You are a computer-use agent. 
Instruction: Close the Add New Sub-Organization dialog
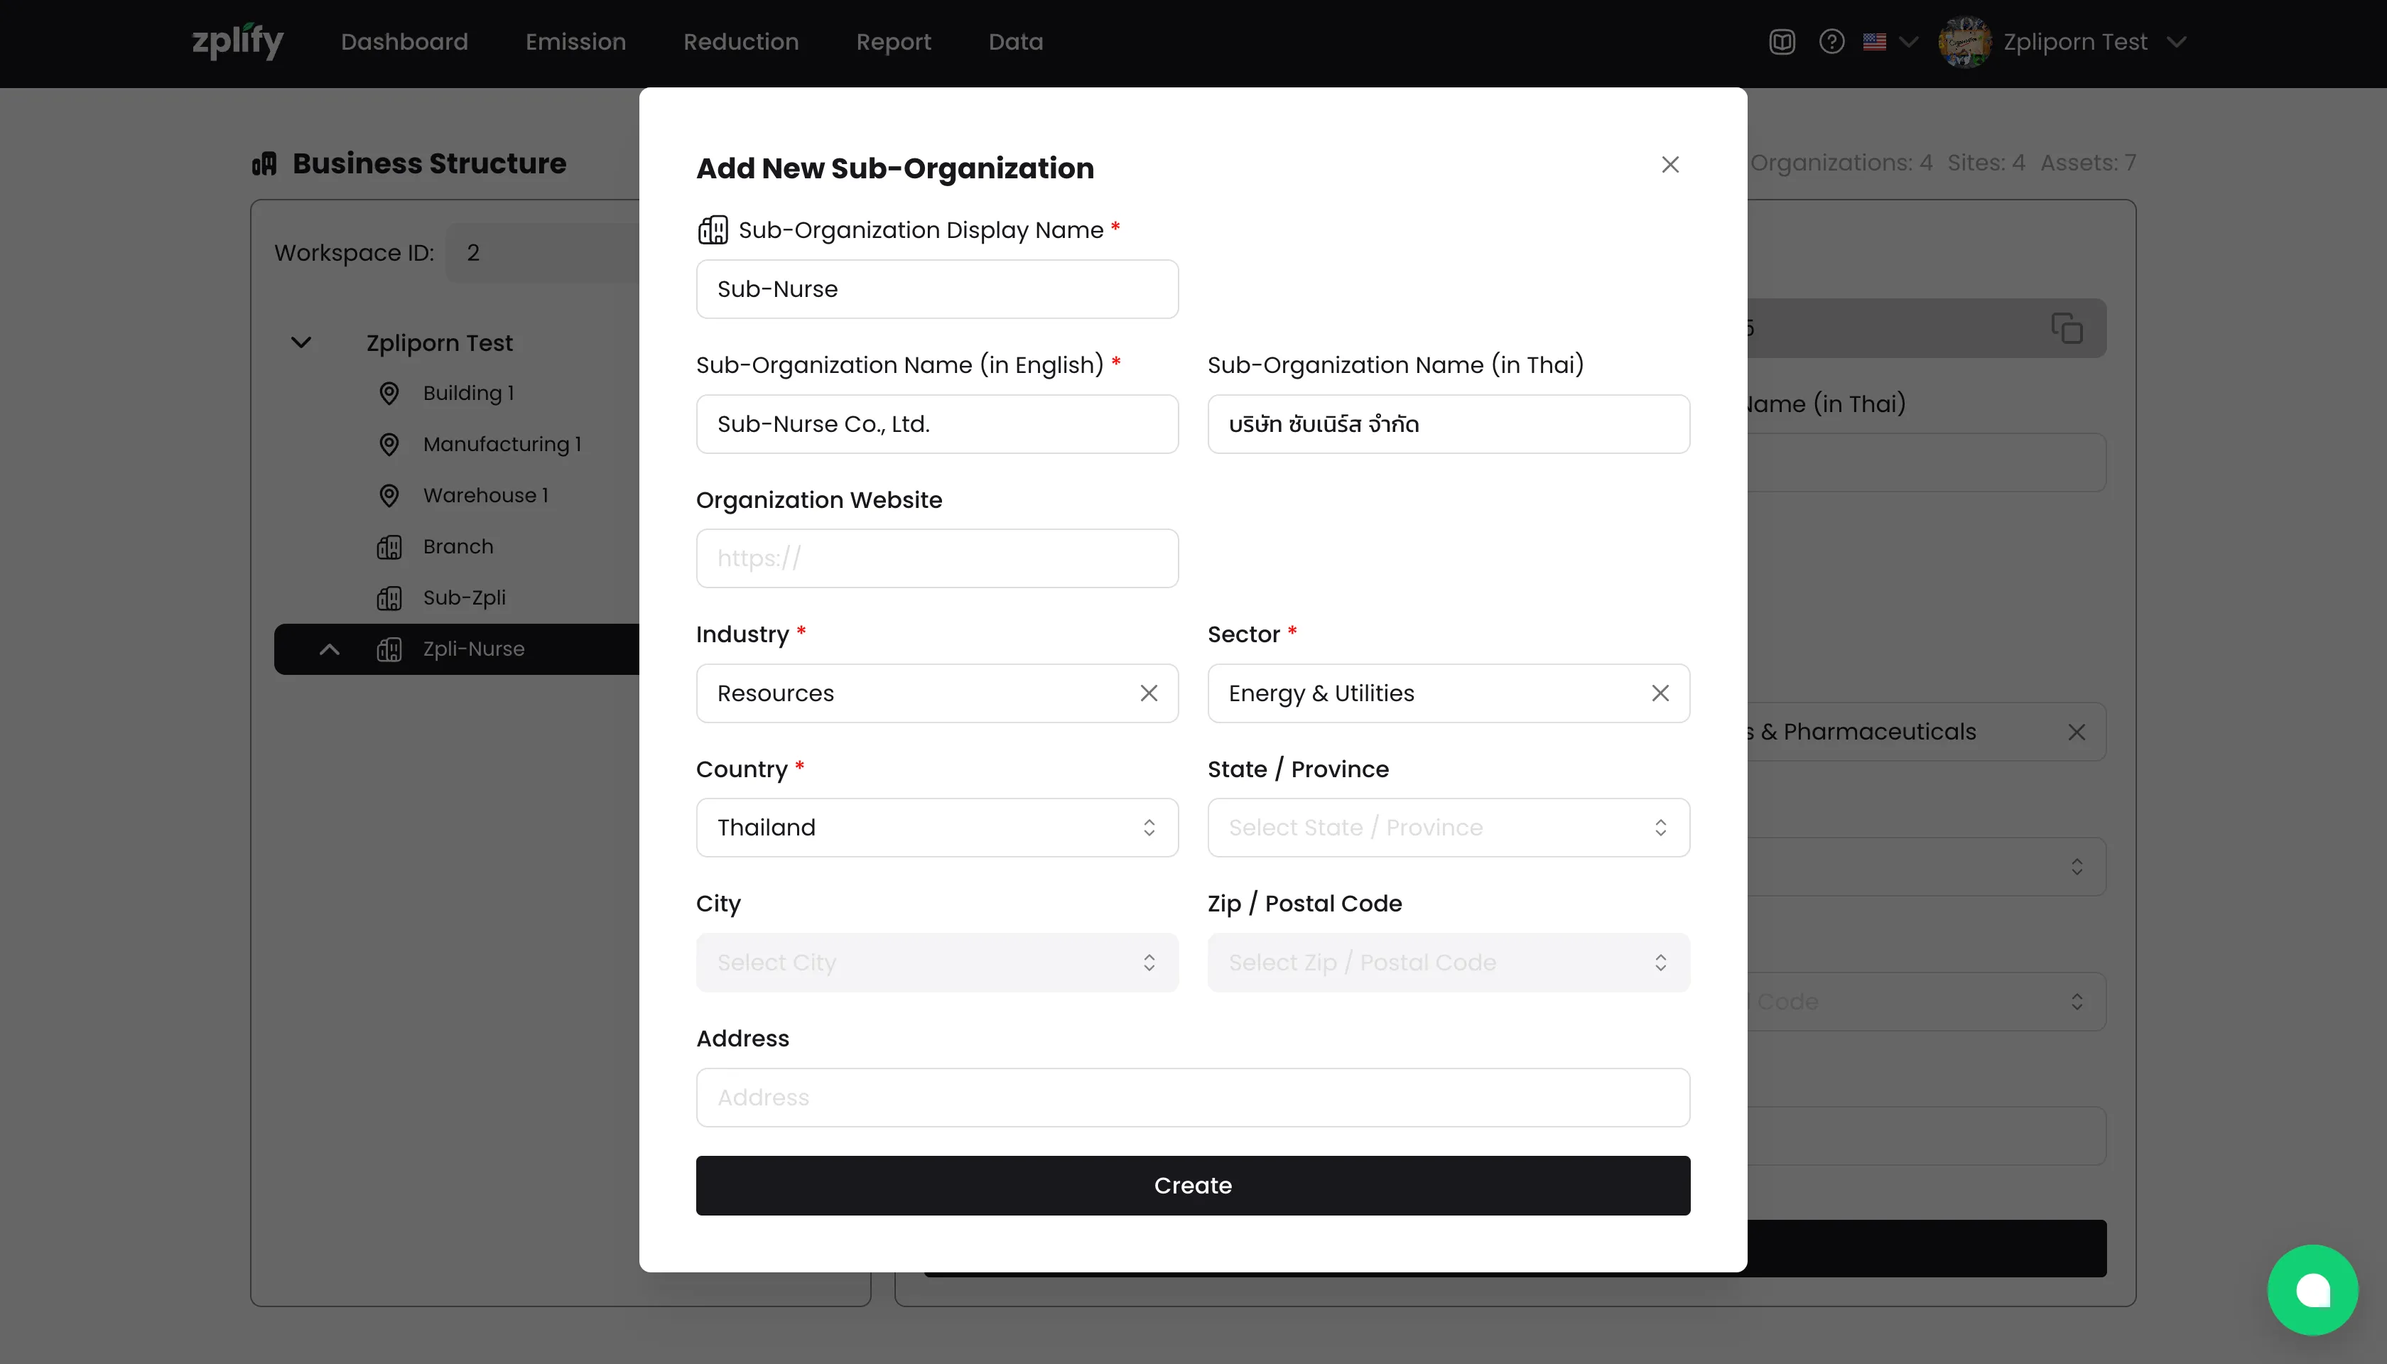[1669, 165]
